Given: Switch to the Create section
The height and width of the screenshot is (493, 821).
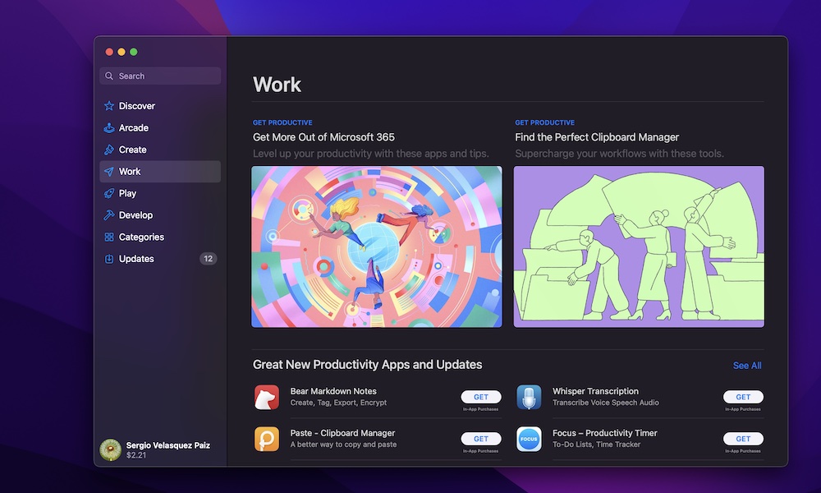Looking at the screenshot, I should 160,150.
